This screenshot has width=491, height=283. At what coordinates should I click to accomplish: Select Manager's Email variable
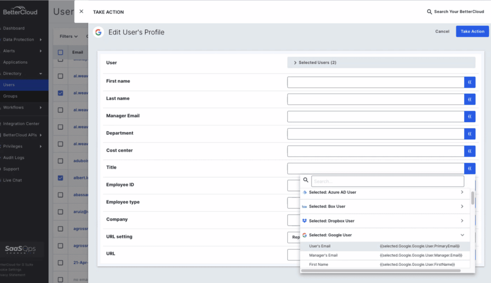[385, 255]
